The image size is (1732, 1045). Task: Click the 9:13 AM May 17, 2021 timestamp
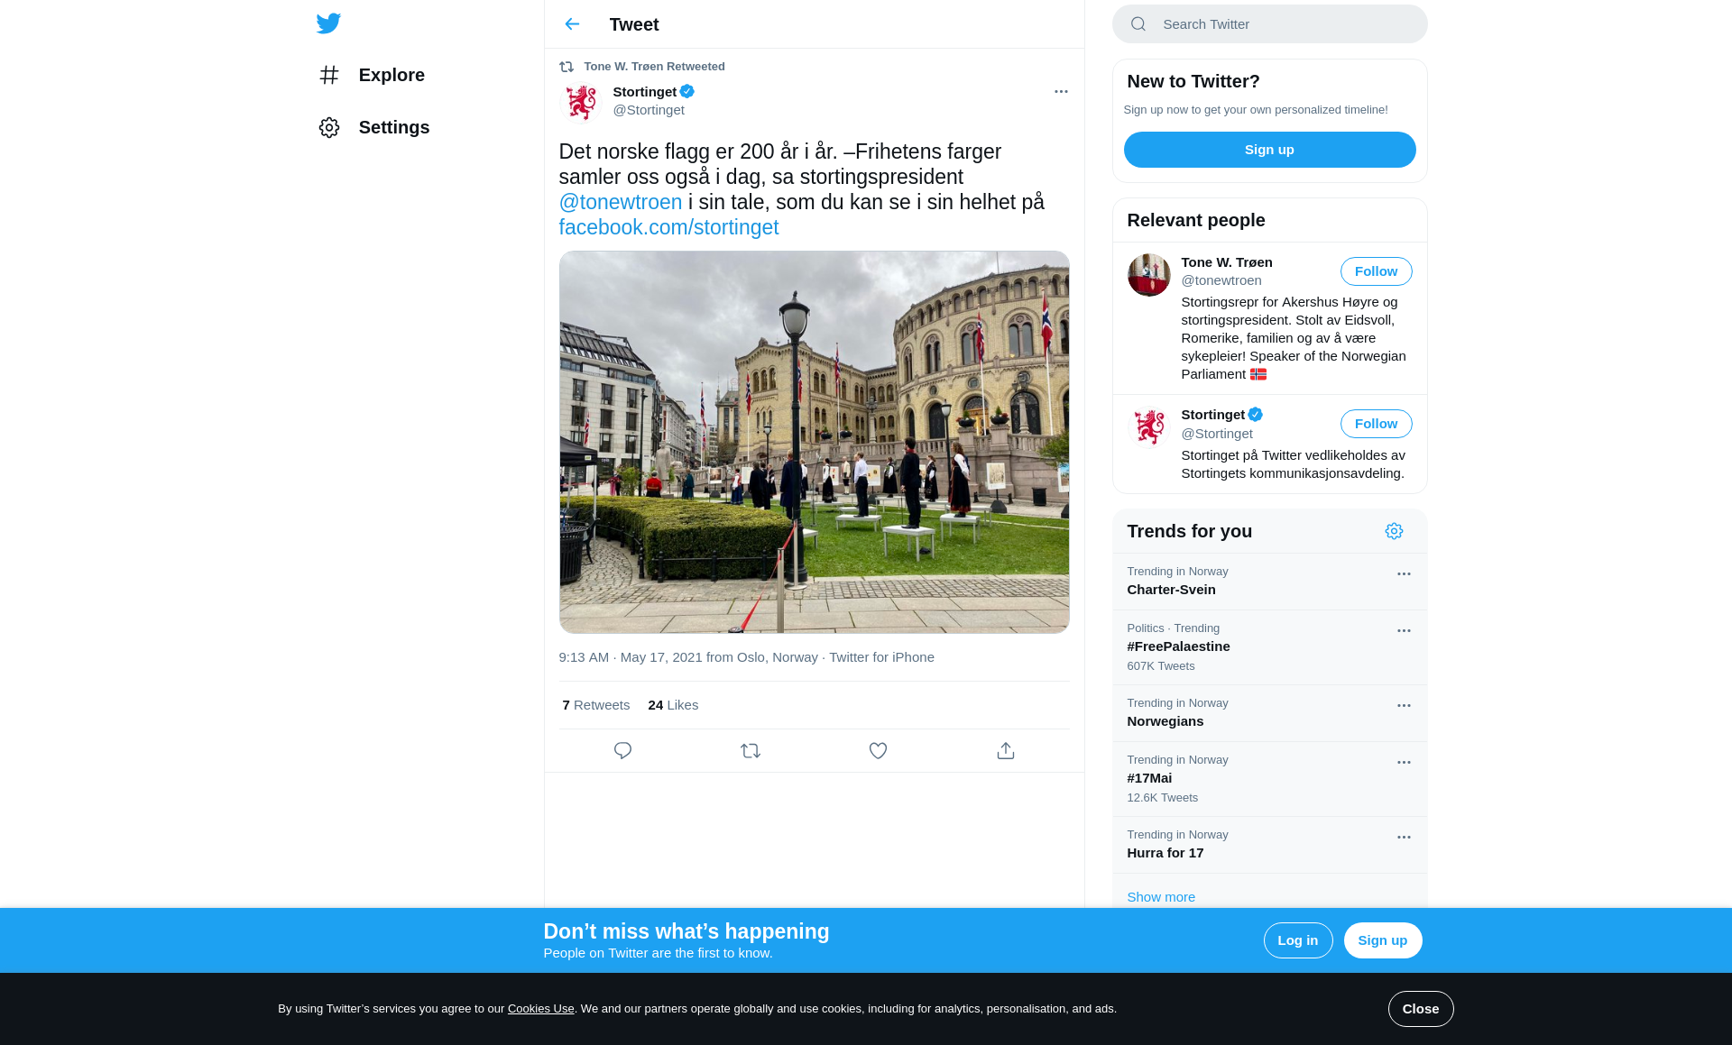(x=632, y=657)
